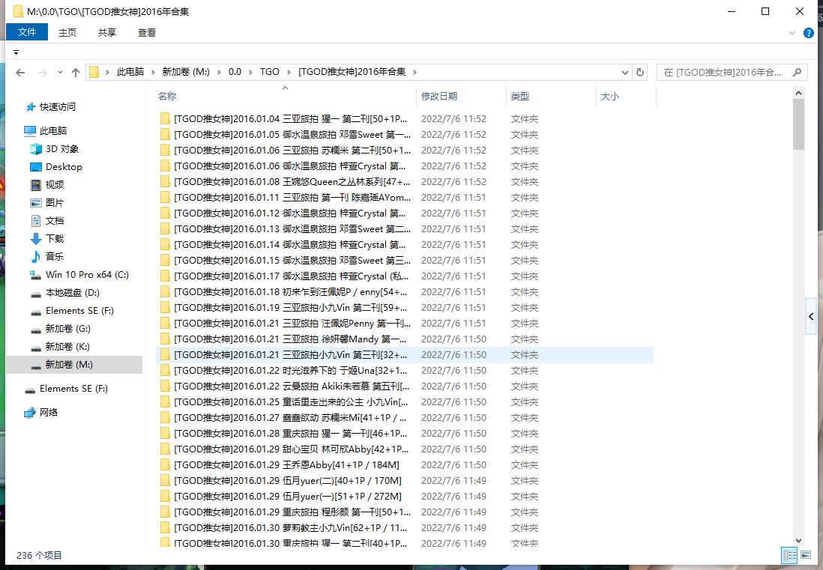This screenshot has width=823, height=570.
Task: Open the 音乐 folder icon
Action: pos(36,256)
